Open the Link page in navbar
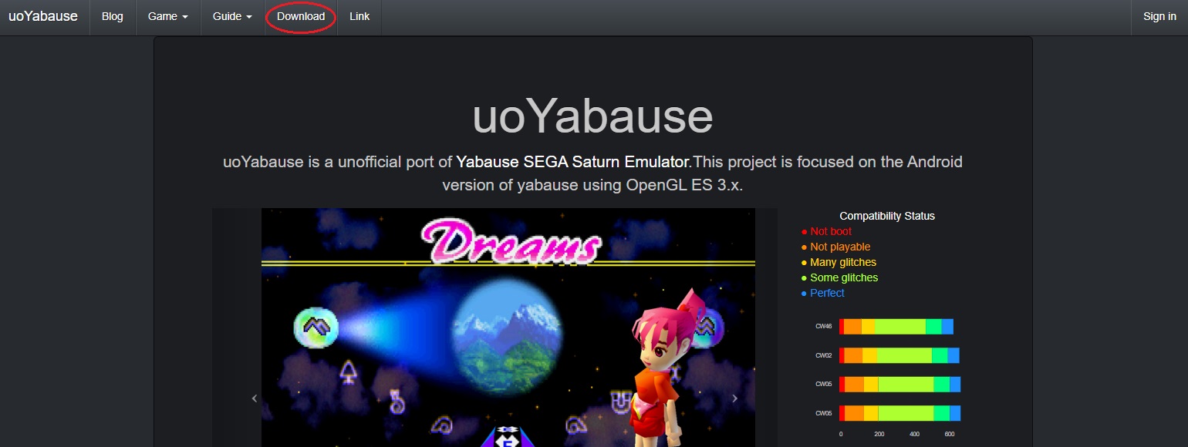Viewport: 1188px width, 447px height. click(359, 17)
